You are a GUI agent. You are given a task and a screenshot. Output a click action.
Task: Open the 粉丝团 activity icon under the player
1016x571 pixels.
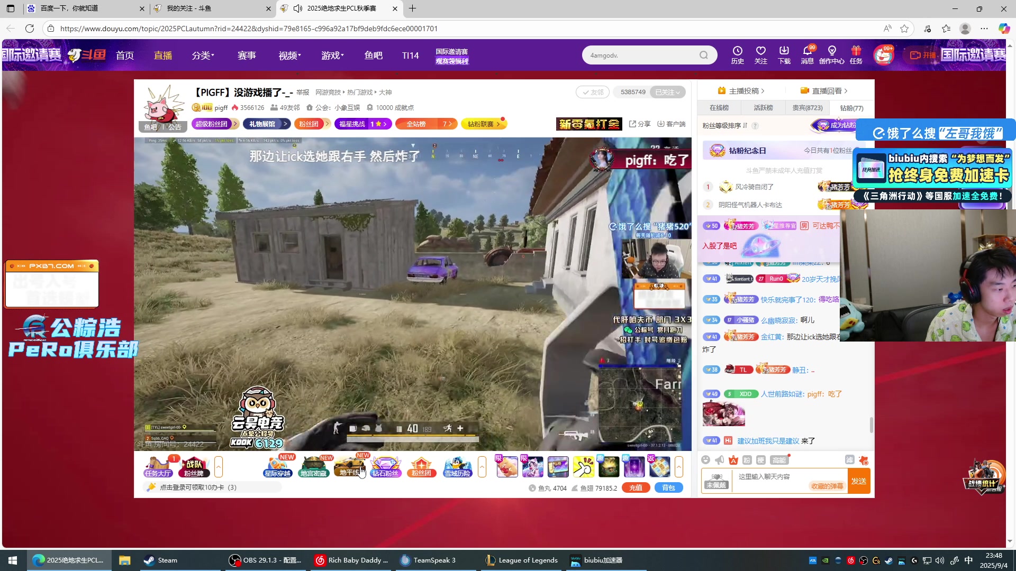coord(421,467)
